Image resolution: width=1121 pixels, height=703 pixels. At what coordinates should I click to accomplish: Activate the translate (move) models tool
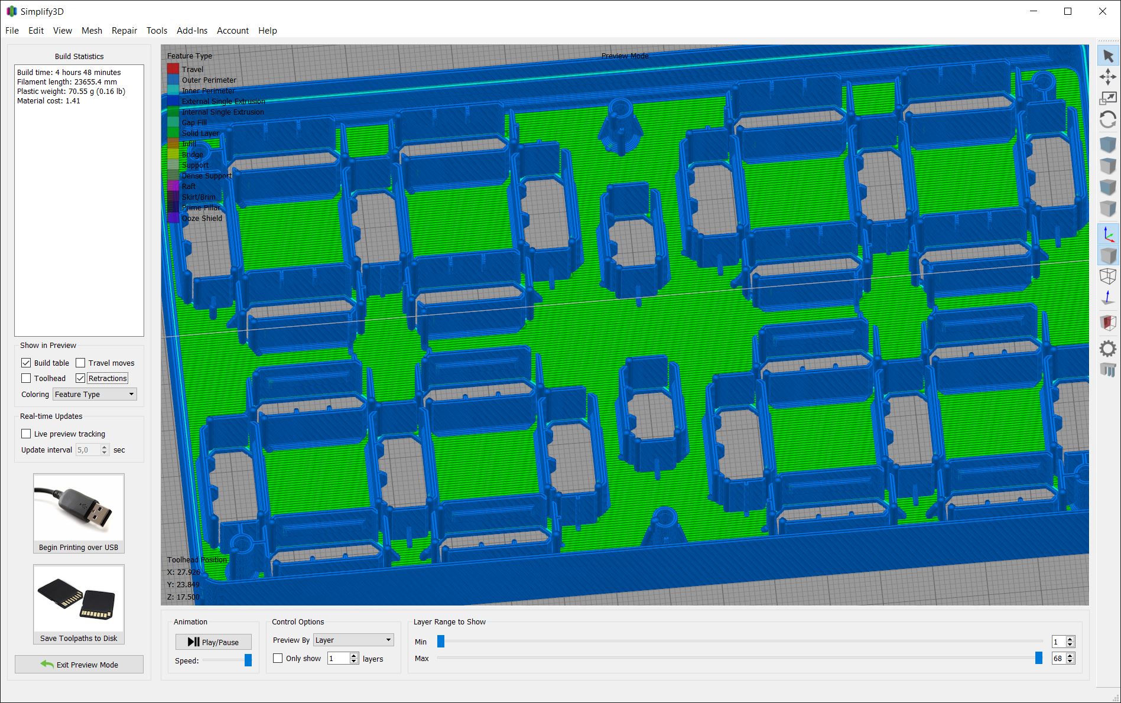coord(1108,77)
